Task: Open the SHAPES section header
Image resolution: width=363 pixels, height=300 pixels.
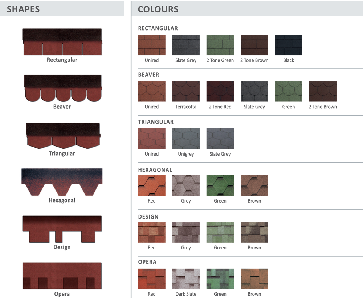Action: pos(23,9)
